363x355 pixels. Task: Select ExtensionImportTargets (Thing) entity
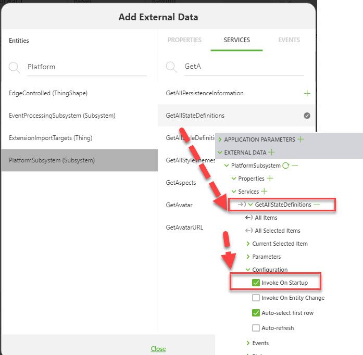44,138
